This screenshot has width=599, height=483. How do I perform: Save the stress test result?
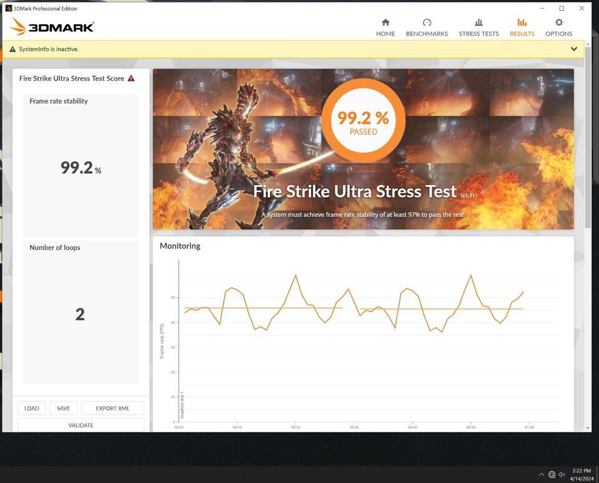64,408
